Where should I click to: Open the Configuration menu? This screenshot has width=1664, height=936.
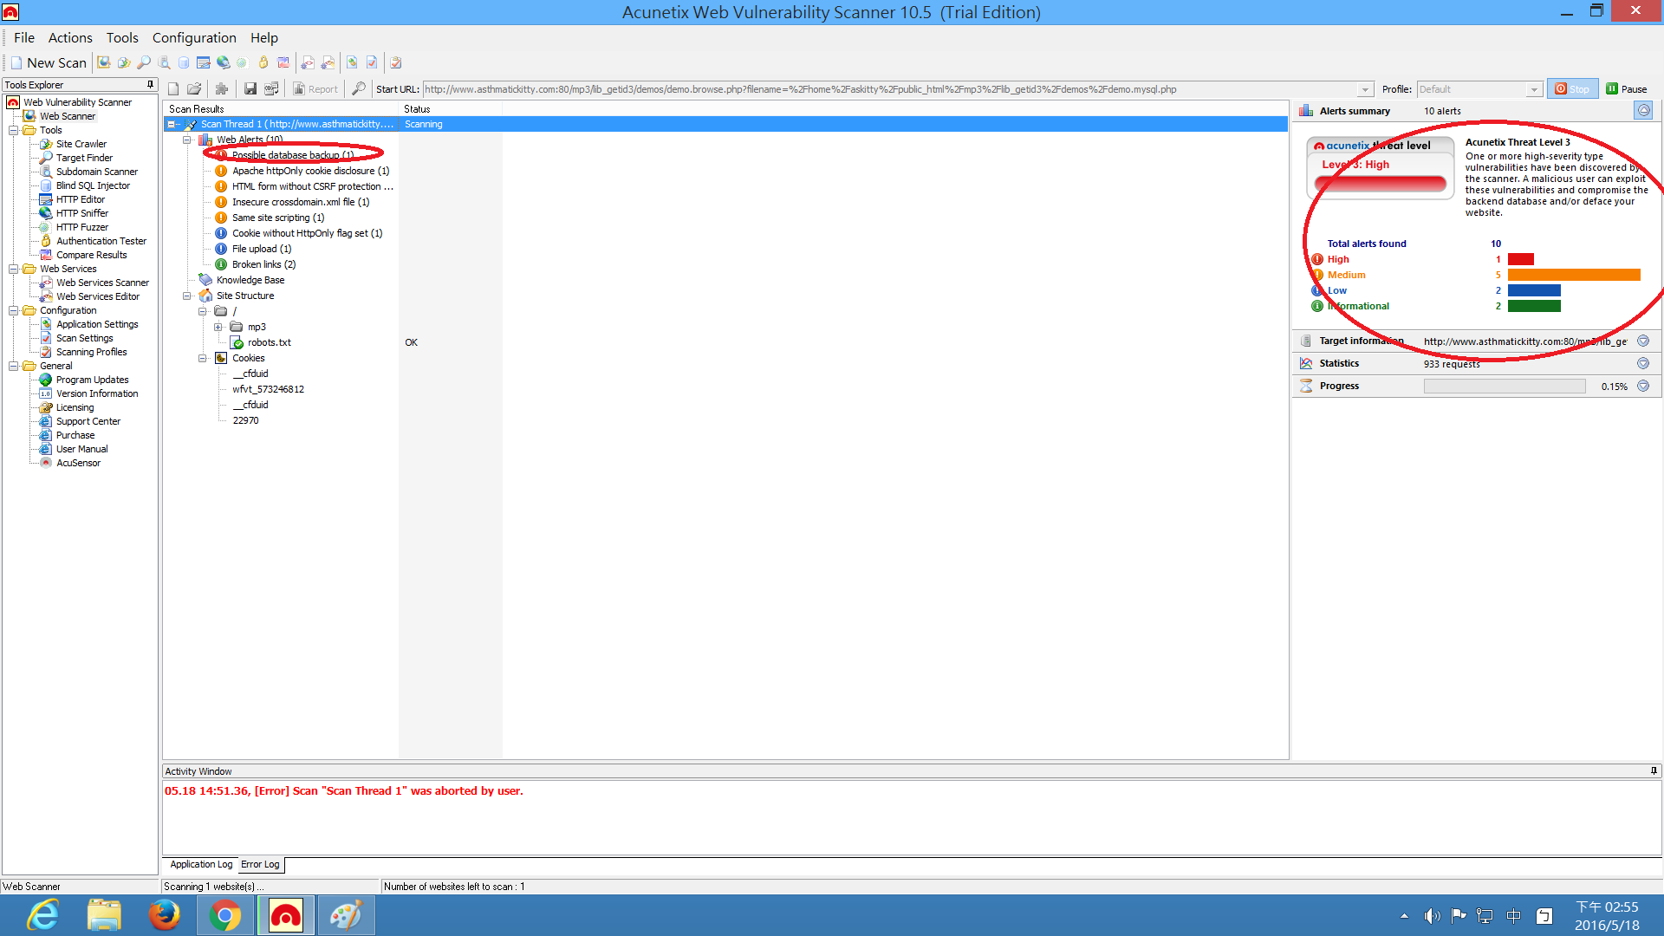pos(194,37)
